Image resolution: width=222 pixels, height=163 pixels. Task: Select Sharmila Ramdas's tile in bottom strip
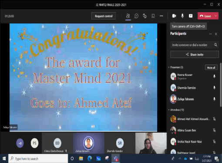pyautogui.click(x=120, y=143)
